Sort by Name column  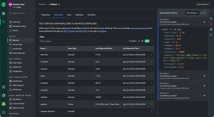pos(44,49)
